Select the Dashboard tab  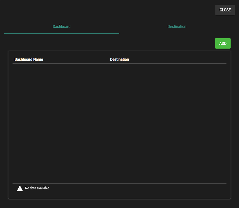[x=62, y=27]
